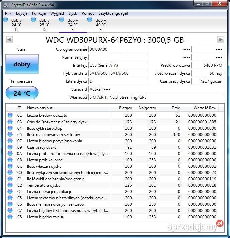Screen dimensions: 230x238
Task: Click the Standard field ACS-2
Action: tap(156, 89)
